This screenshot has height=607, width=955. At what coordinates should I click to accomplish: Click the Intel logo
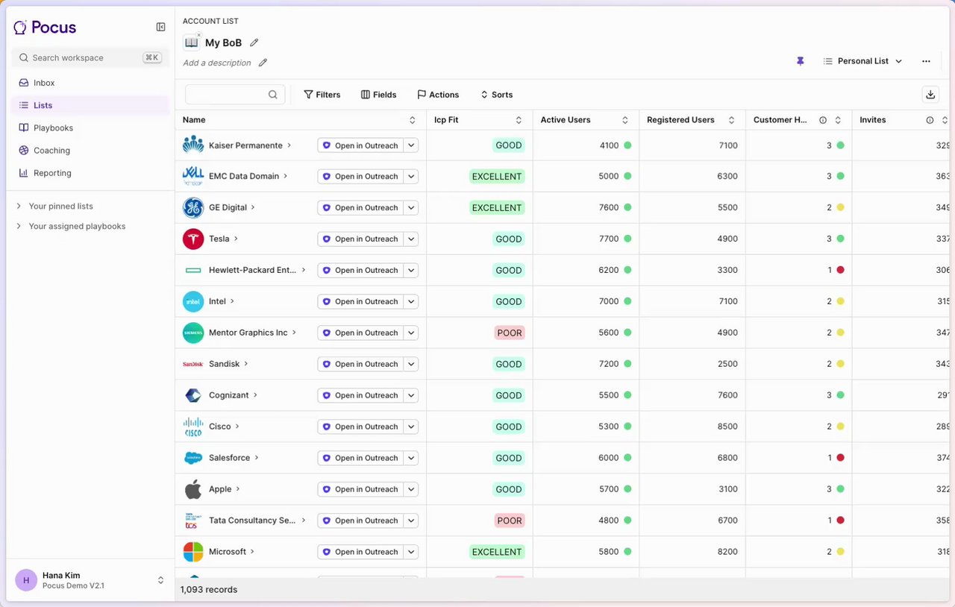[x=193, y=301]
